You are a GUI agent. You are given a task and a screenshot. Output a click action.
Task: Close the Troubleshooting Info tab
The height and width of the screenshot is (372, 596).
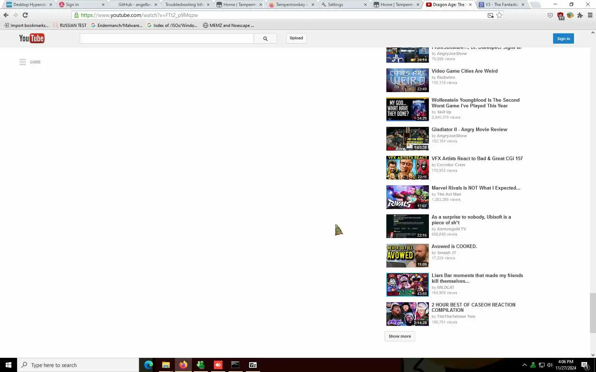(x=208, y=5)
